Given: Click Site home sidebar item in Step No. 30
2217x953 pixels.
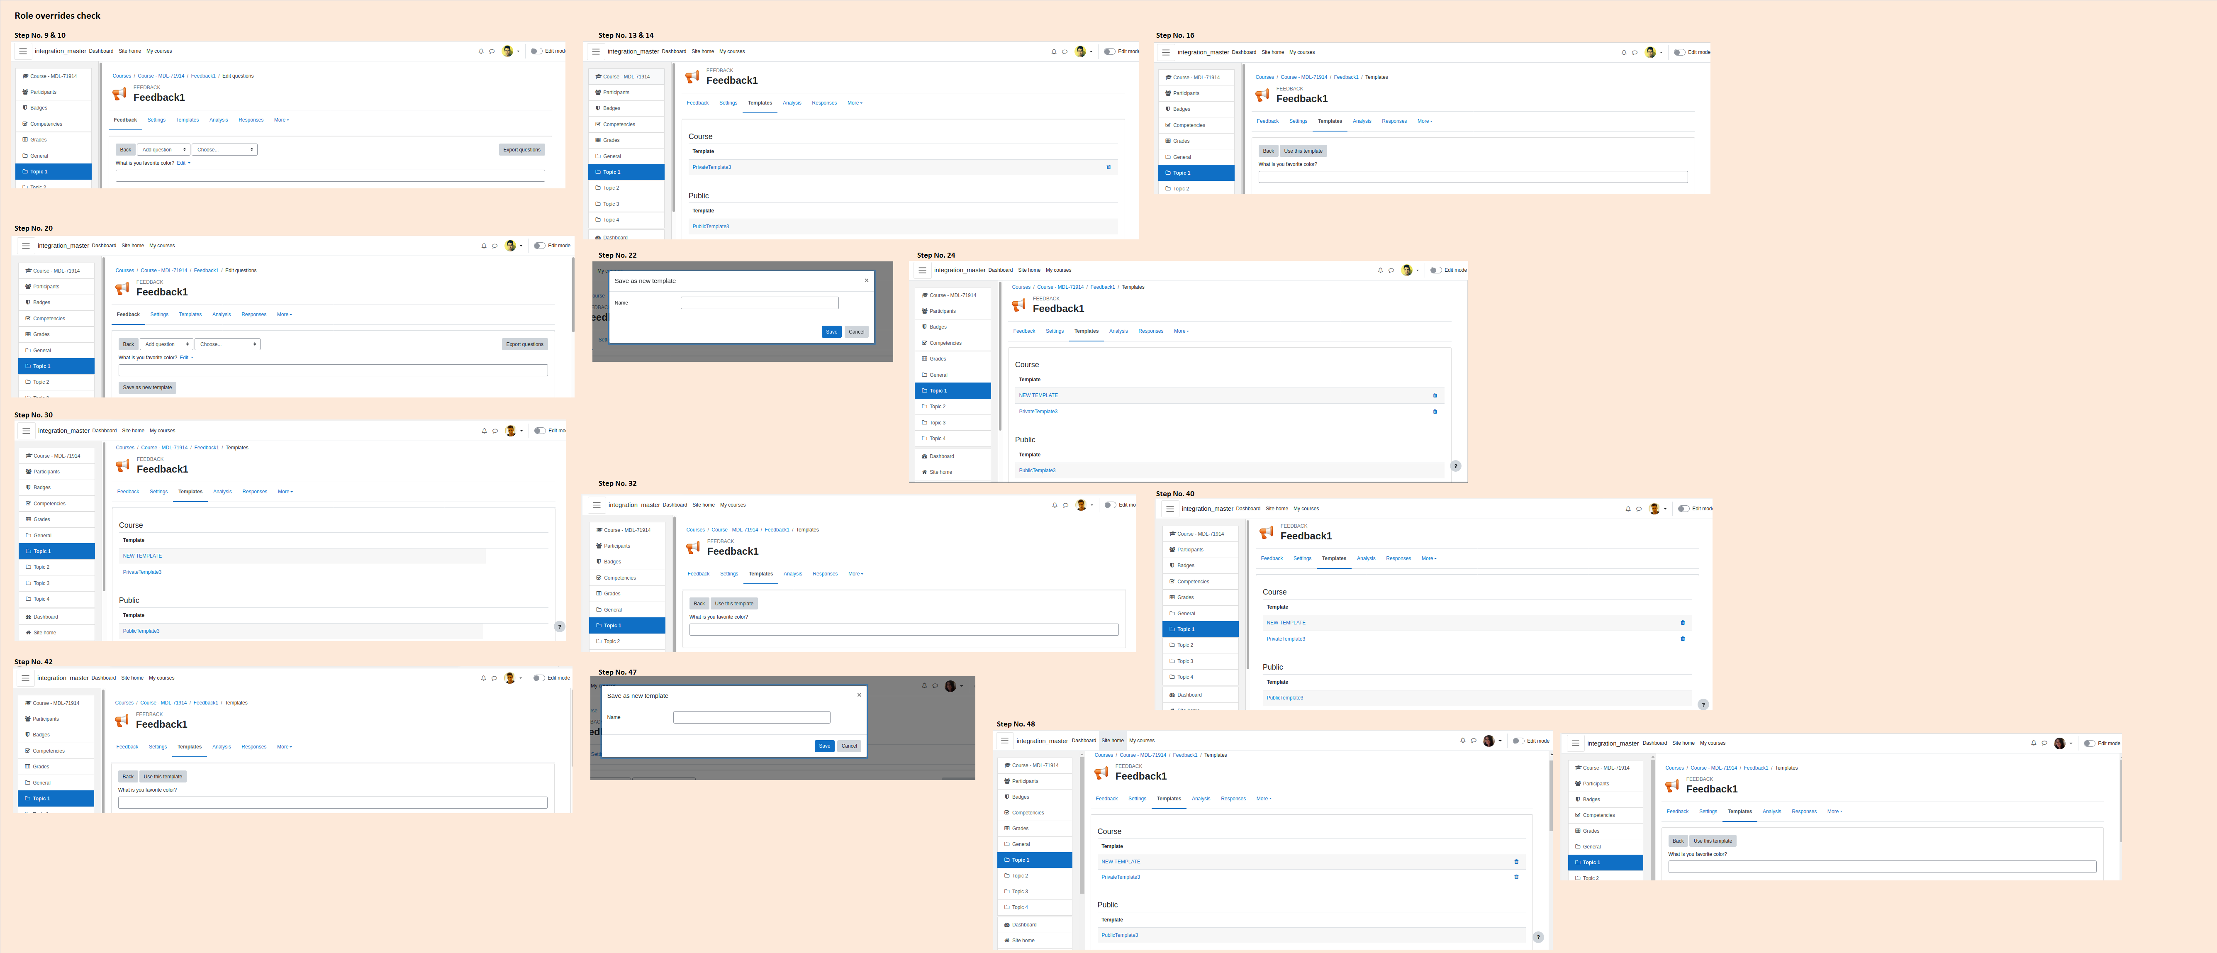Looking at the screenshot, I should tap(56, 633).
